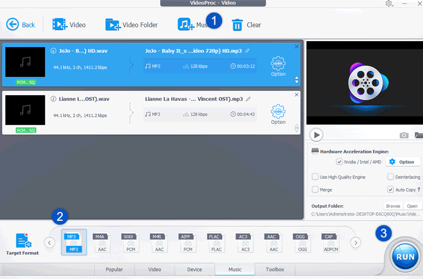The height and width of the screenshot is (279, 423).
Task: Open settings gear in title bar
Action: coord(389,4)
